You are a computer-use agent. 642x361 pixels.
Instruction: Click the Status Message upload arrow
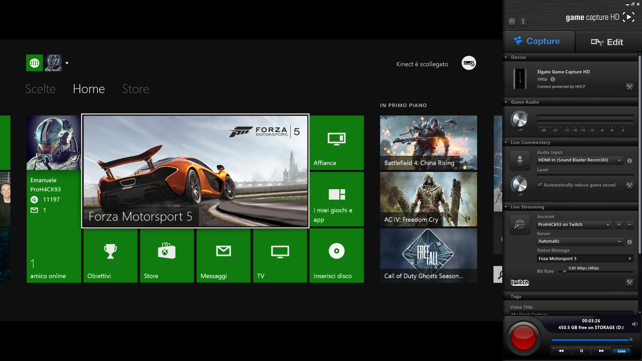(630, 259)
